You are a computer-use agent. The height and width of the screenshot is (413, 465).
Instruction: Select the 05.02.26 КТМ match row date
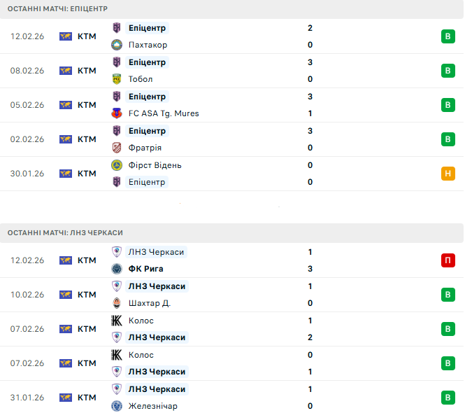[x=27, y=105]
